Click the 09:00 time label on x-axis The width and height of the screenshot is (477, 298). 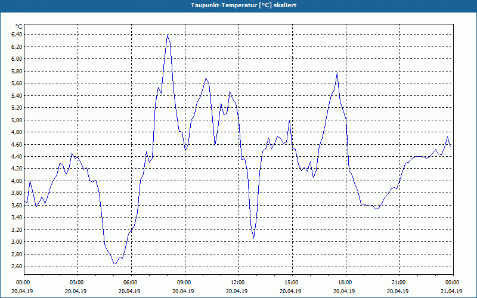tap(185, 283)
